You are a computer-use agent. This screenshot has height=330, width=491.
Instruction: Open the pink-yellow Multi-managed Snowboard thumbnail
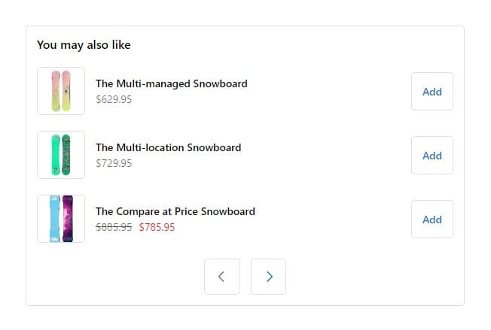pyautogui.click(x=61, y=91)
